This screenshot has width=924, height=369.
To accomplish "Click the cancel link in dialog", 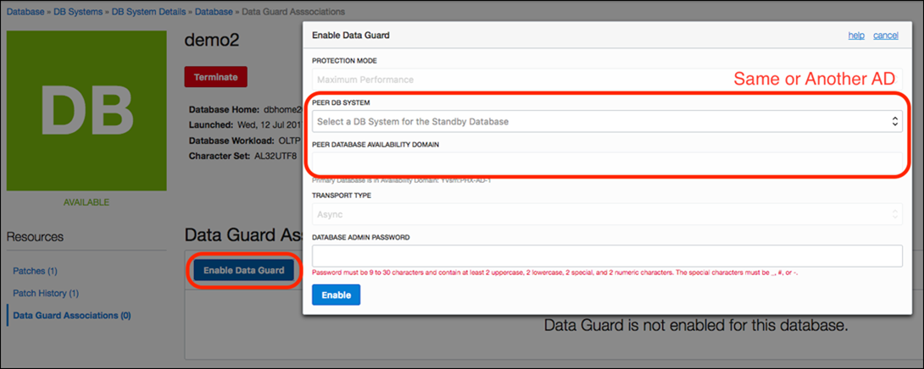I will (x=885, y=36).
